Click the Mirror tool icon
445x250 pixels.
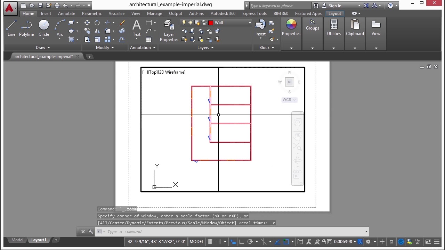tap(97, 31)
